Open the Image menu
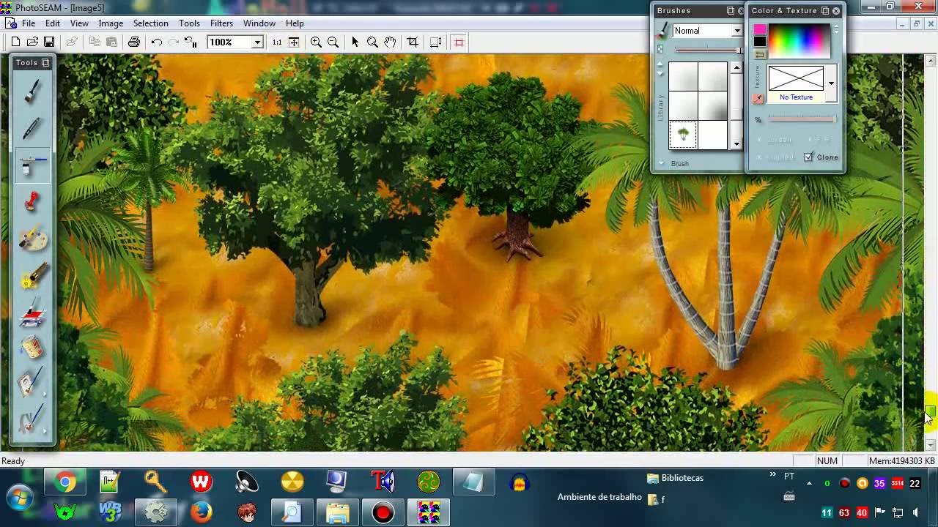This screenshot has width=938, height=527. (x=111, y=23)
